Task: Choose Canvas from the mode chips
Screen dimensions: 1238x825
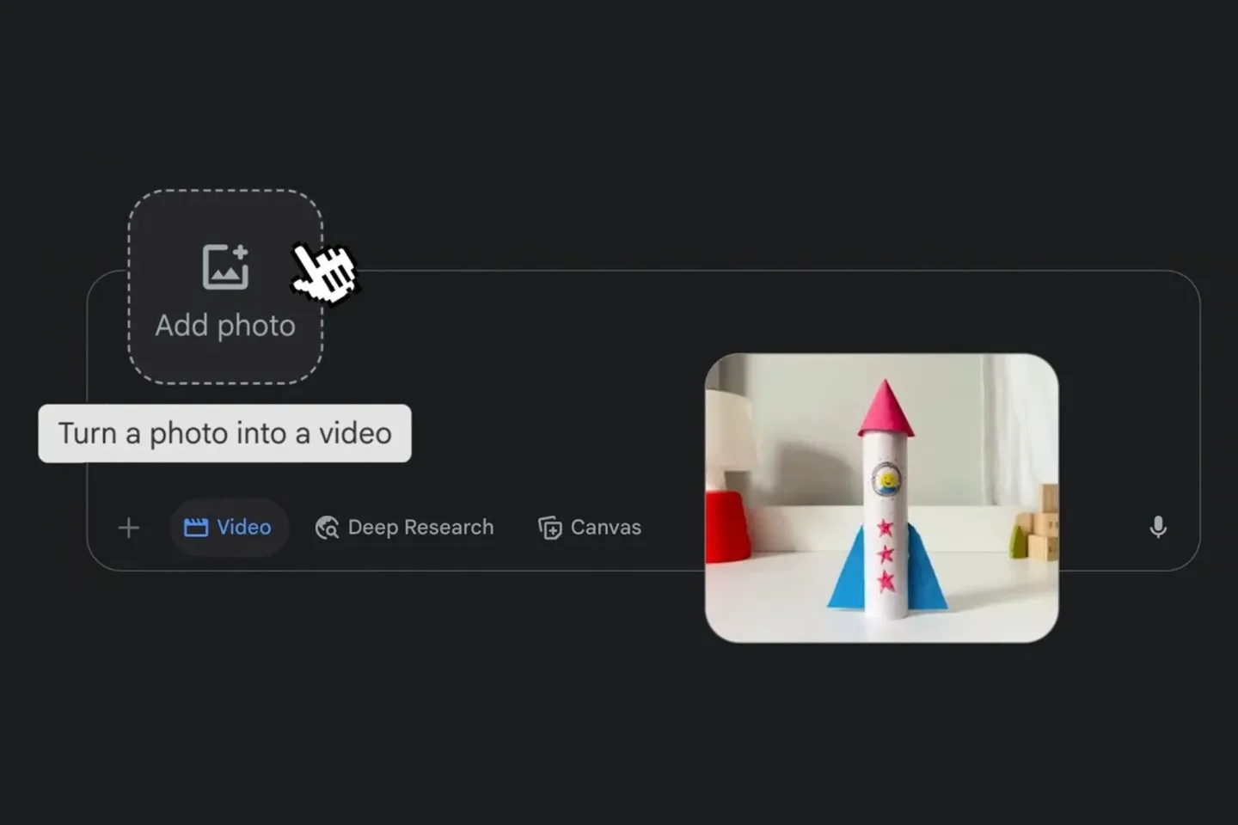Action: click(590, 527)
